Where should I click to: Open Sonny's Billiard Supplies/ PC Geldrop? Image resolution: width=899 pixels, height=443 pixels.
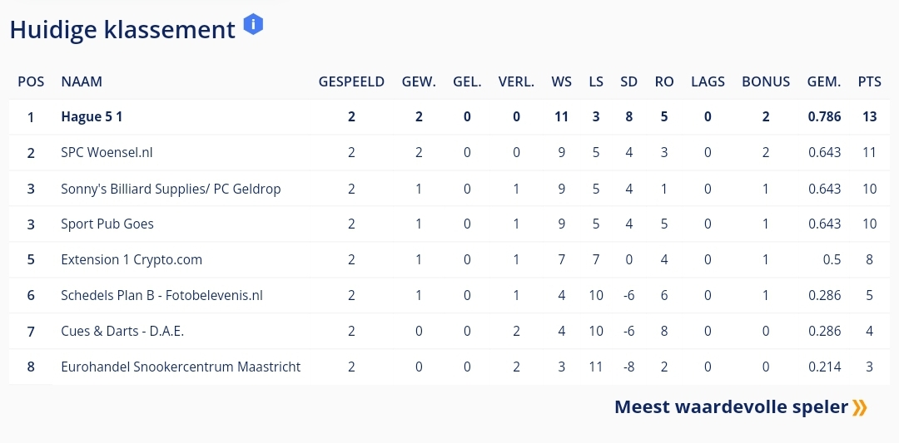pyautogui.click(x=171, y=189)
